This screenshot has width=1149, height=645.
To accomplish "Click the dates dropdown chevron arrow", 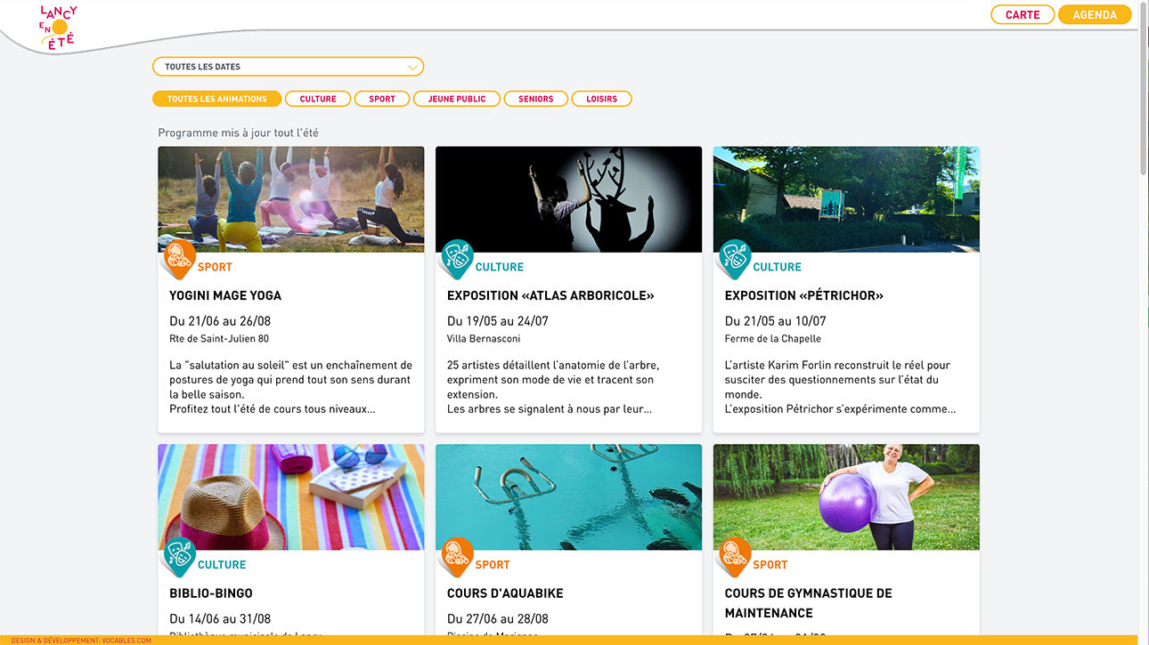I will (412, 67).
